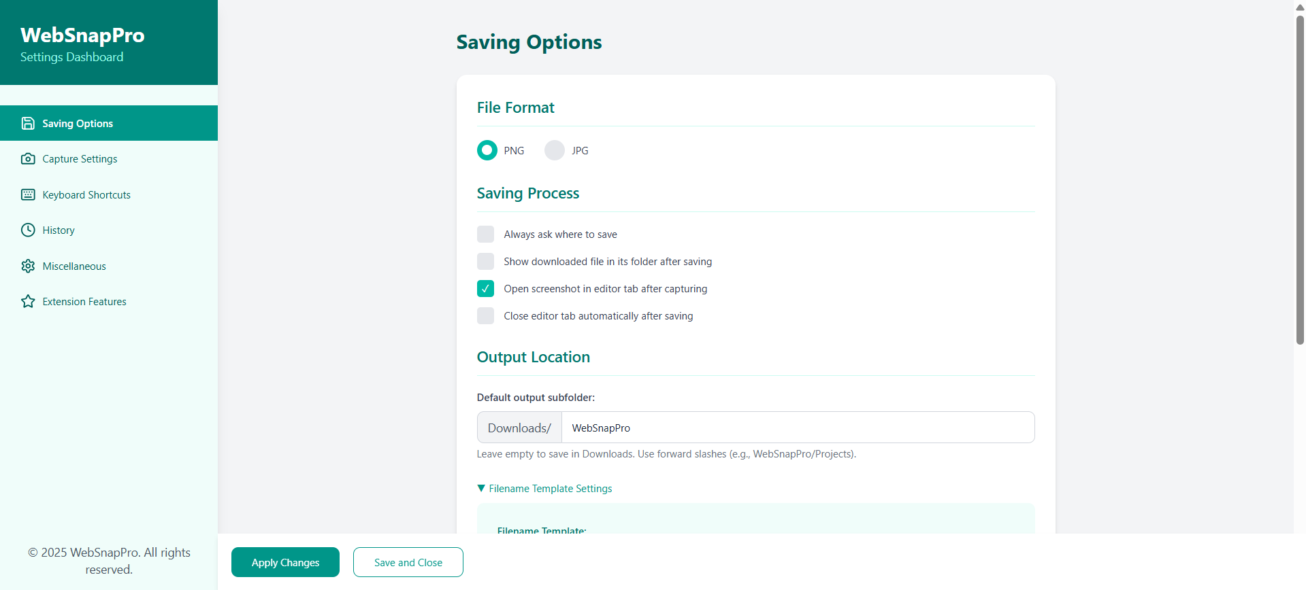Screen dimensions: 1306x590
Task: Click the History clock icon
Action: (28, 230)
